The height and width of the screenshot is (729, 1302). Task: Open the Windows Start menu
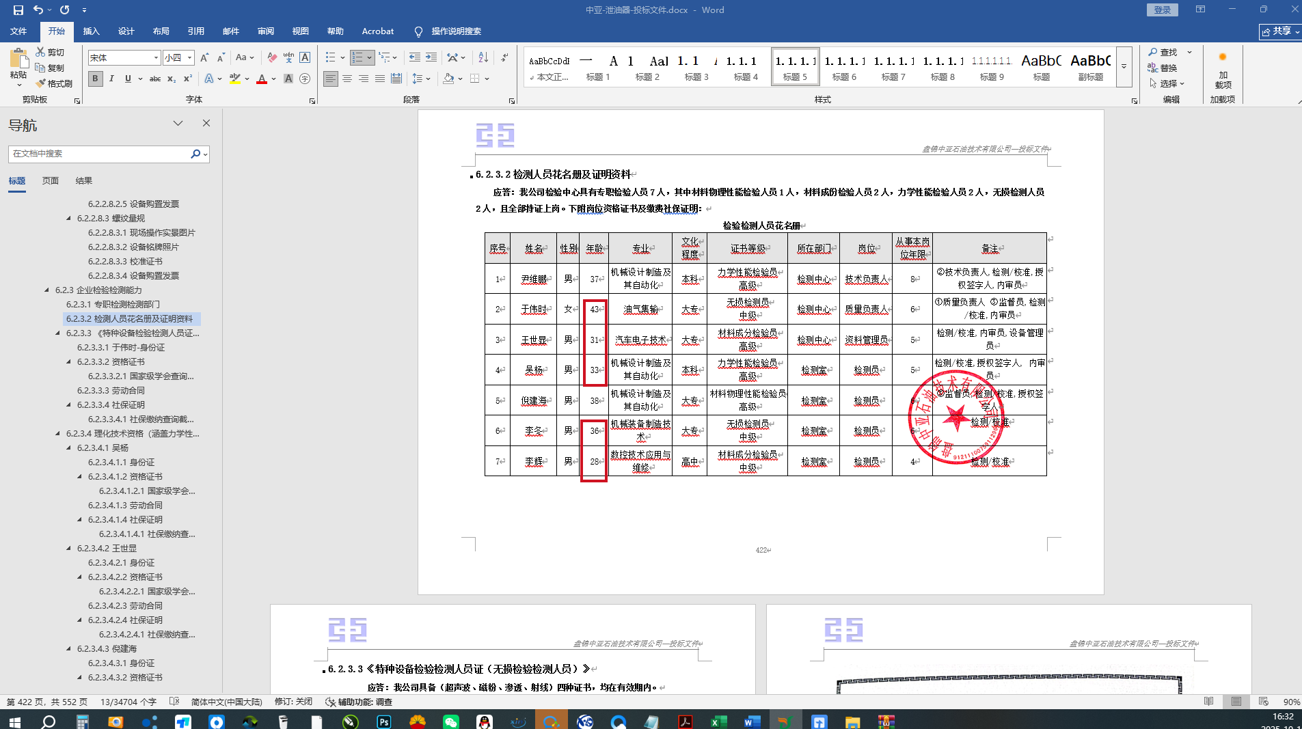(15, 721)
